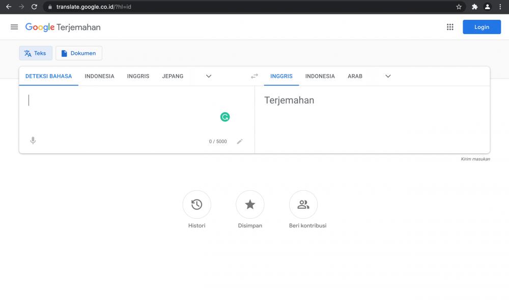Viewport: 509px width, 300px height.
Task: Select JEPANG as source language
Action: pos(173,76)
